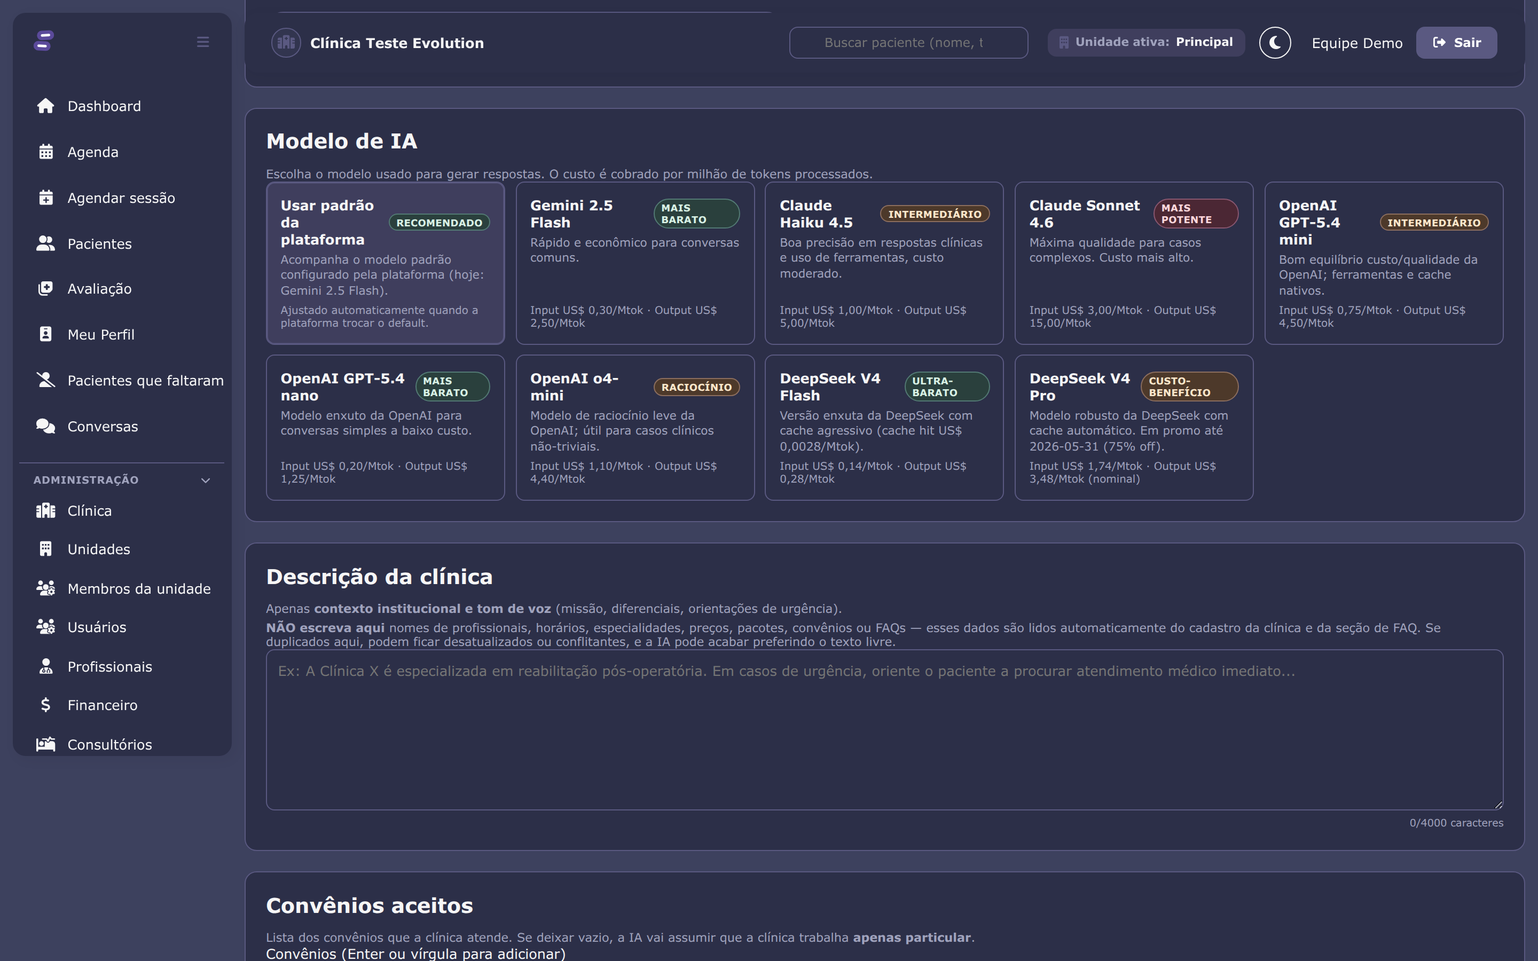Click the Dashboard home icon
The height and width of the screenshot is (961, 1538).
coord(46,106)
